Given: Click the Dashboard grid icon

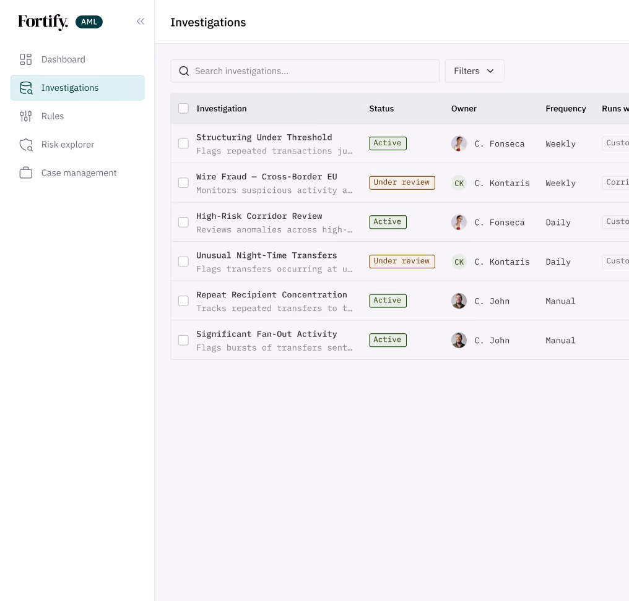Looking at the screenshot, I should pos(25,59).
